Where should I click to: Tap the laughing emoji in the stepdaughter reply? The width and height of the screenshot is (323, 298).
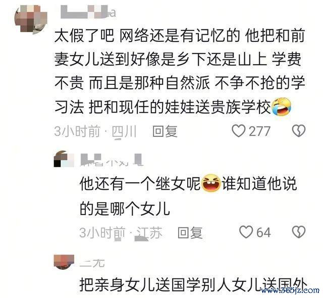(210, 183)
